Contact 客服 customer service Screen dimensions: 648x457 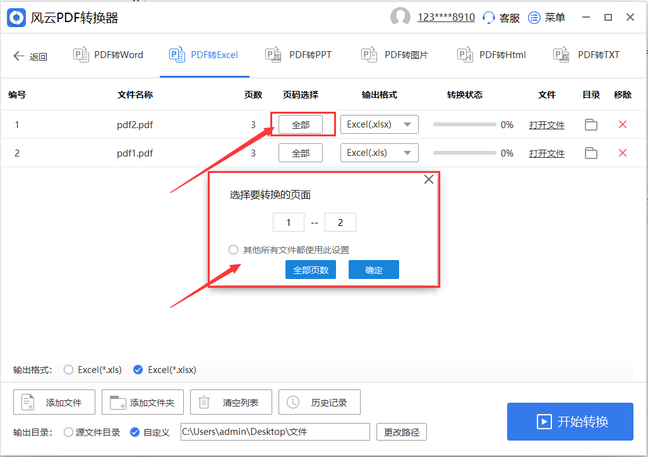click(501, 18)
